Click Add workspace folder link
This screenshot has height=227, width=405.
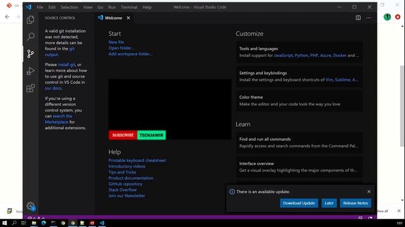pyautogui.click(x=130, y=54)
